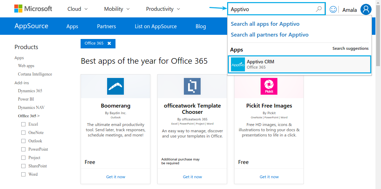Open the user profile avatar icon
The image size is (381, 189).
click(x=366, y=9)
